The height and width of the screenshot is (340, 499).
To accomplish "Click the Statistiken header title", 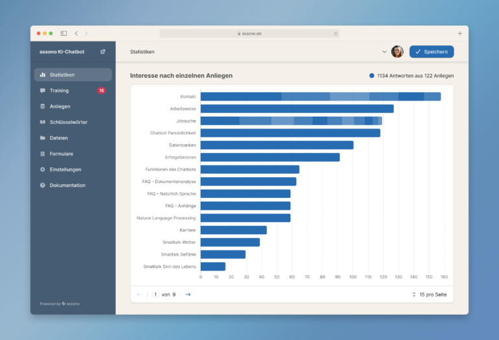I will tap(142, 52).
